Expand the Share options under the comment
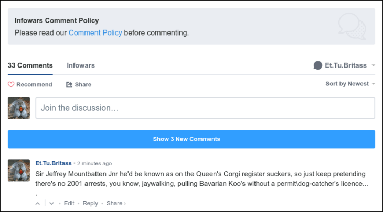The height and width of the screenshot is (212, 383). pyautogui.click(x=116, y=203)
